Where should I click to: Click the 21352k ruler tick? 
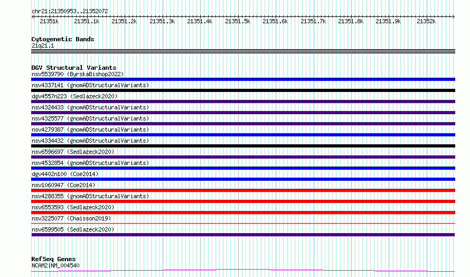(x=426, y=21)
